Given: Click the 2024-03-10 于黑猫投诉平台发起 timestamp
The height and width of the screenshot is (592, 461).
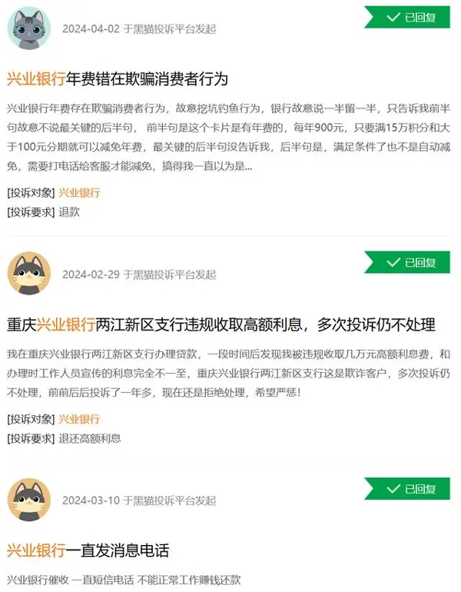Looking at the screenshot, I should 139,501.
